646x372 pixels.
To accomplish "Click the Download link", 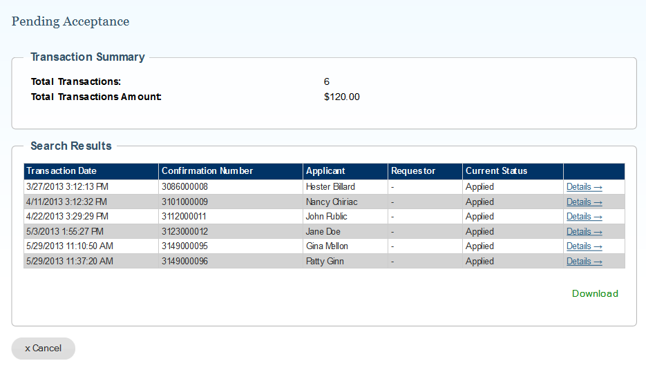I will tap(594, 293).
